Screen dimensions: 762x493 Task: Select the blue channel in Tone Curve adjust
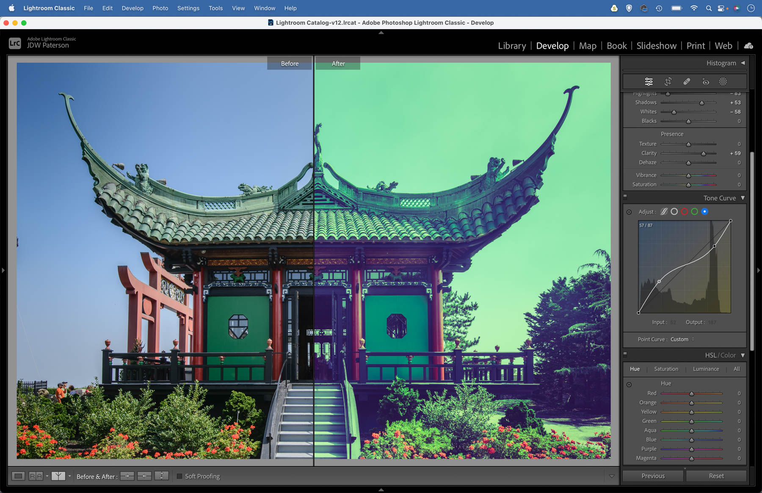(705, 211)
